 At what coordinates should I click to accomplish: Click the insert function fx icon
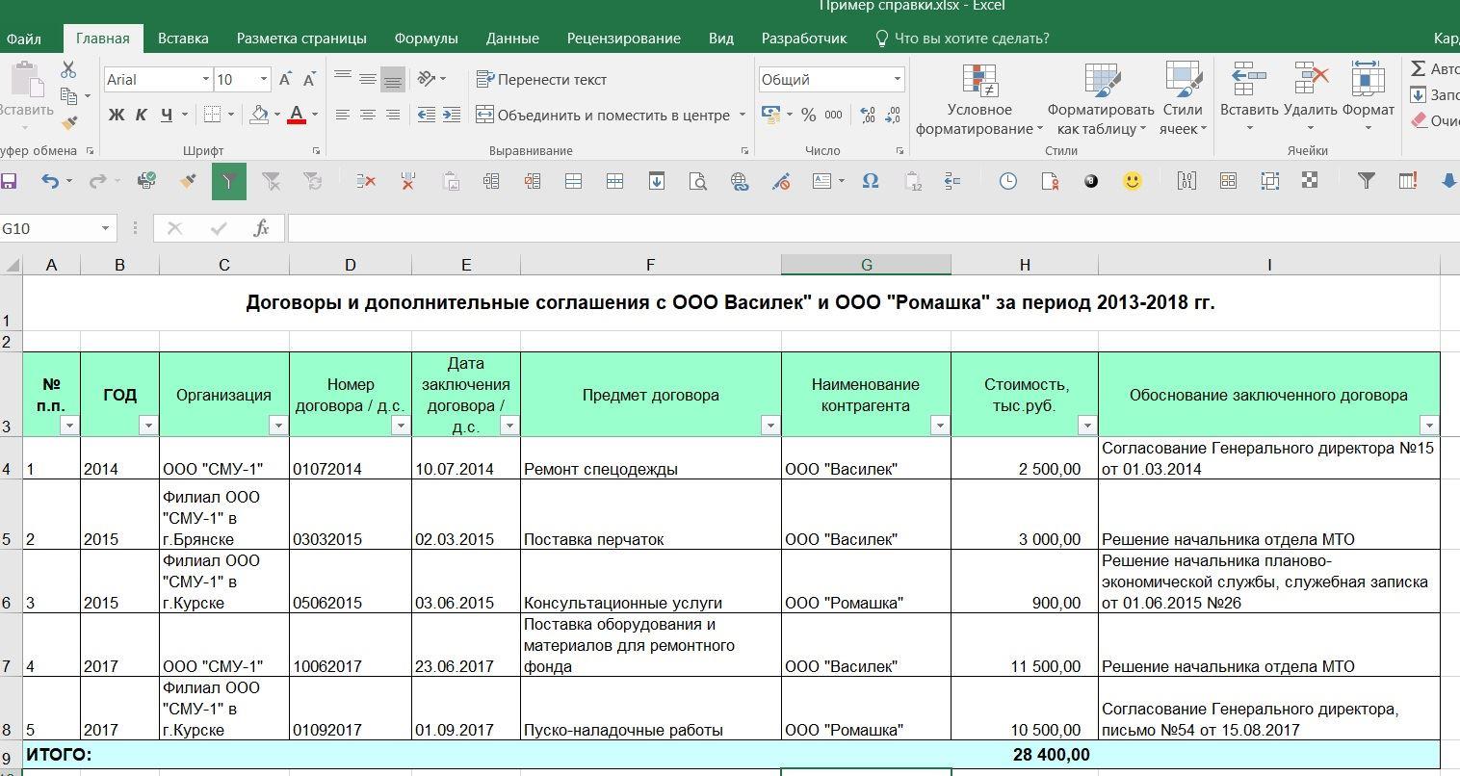(x=261, y=228)
